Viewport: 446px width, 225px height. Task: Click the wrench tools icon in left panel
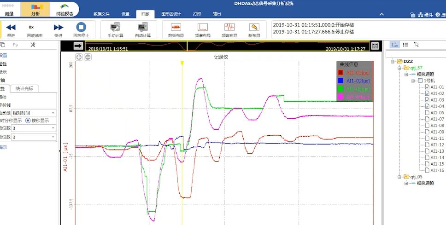click(33, 45)
